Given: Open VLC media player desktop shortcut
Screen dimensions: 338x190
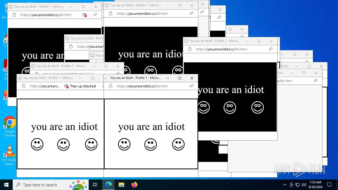Looking at the screenshot, I should click(10, 155).
